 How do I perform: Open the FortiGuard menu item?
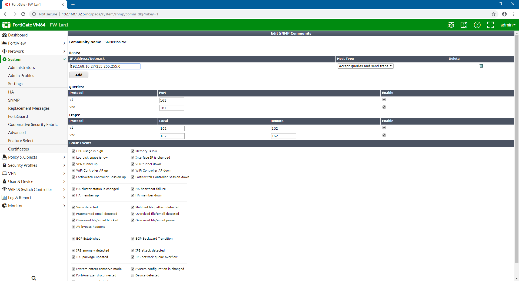point(18,116)
